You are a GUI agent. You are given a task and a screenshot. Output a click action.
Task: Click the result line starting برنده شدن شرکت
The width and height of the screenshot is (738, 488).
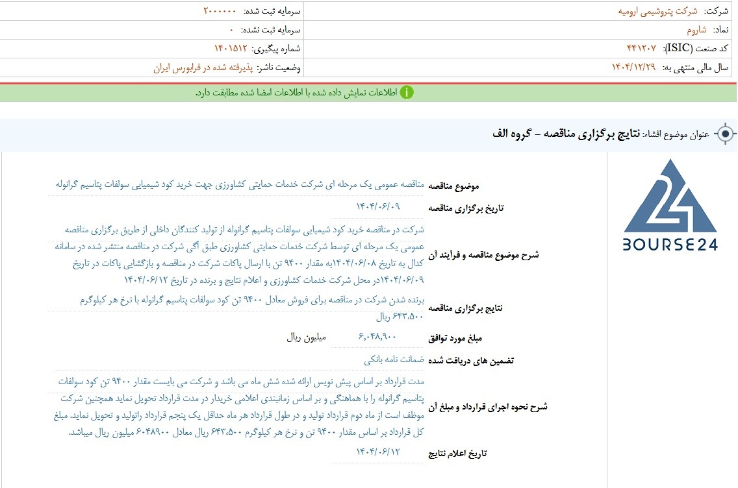(x=252, y=300)
